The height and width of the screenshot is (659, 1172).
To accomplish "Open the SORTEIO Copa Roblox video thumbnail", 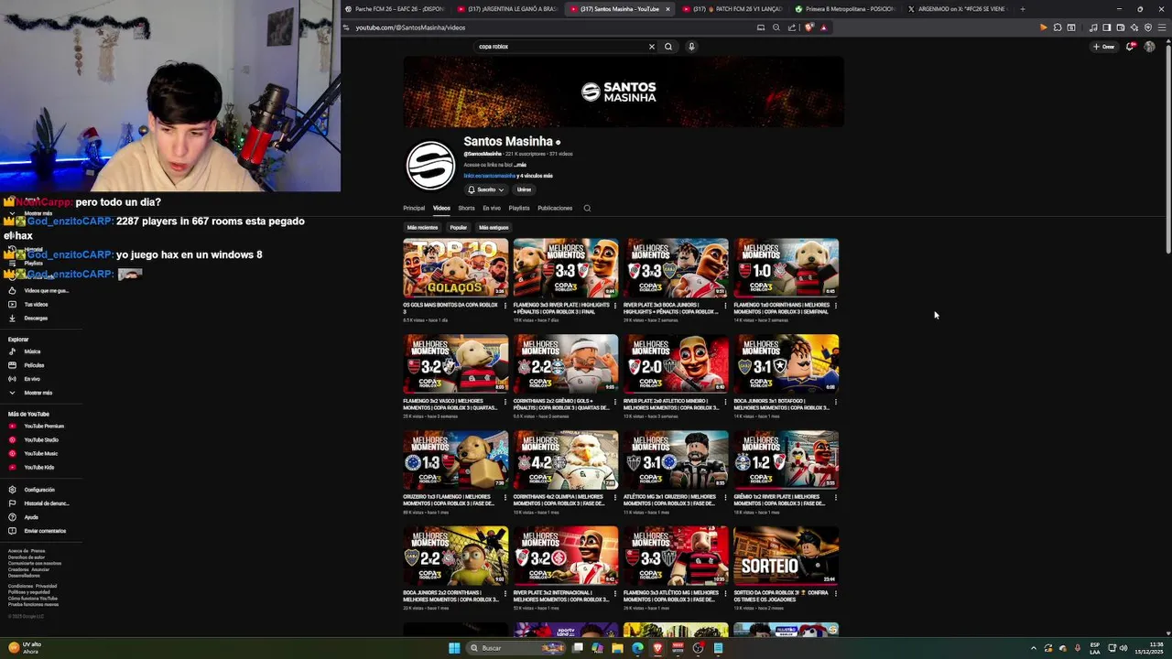I will pyautogui.click(x=786, y=556).
